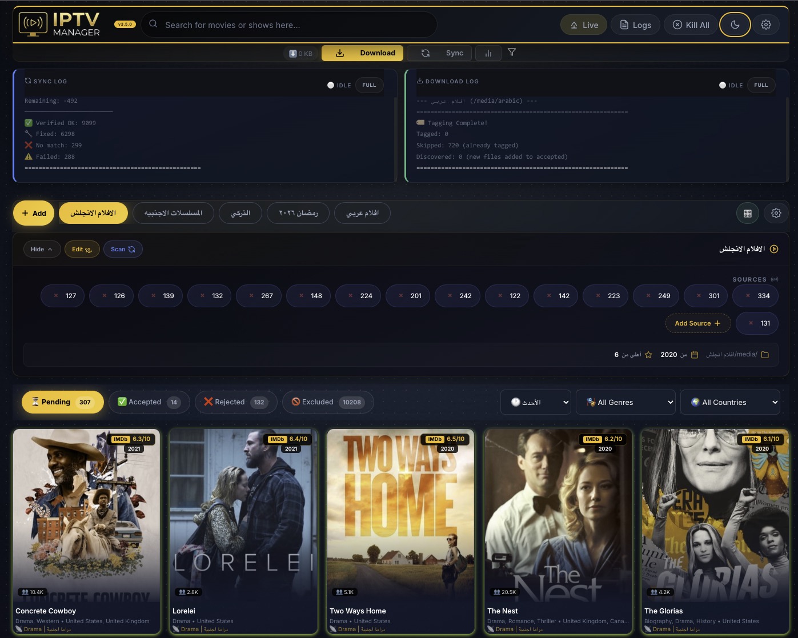Viewport: 798px width, 638px height.
Task: Click the Download Log IDLE status indicator
Action: coord(731,85)
